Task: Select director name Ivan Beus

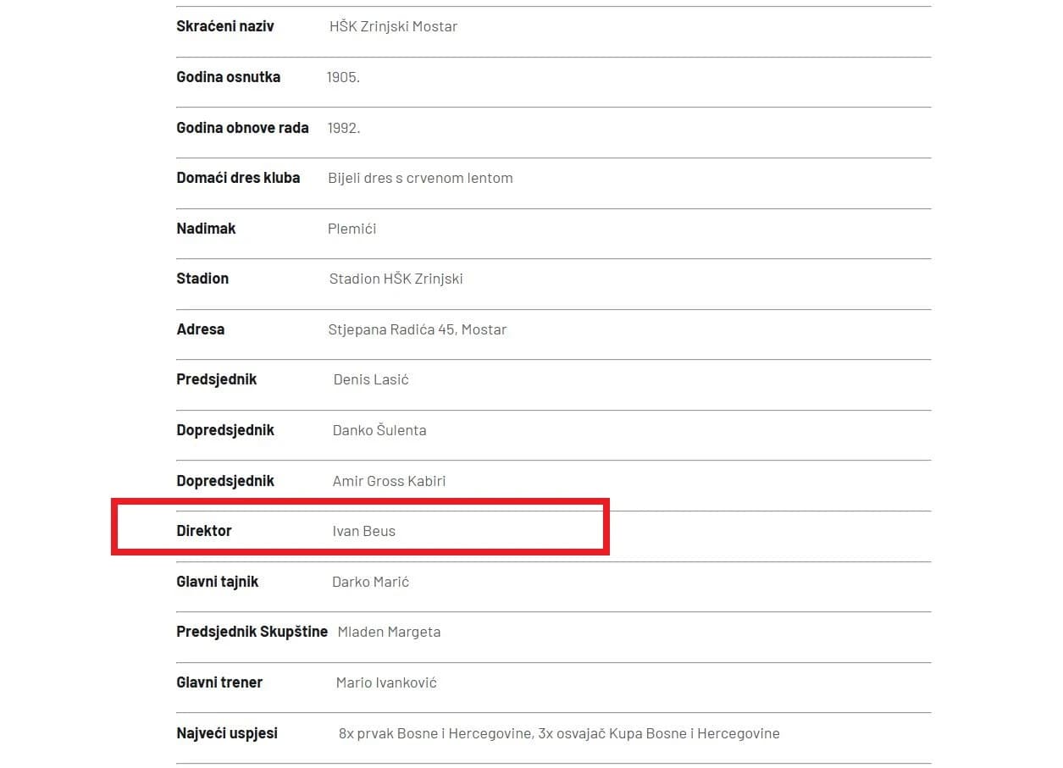Action: click(x=364, y=531)
